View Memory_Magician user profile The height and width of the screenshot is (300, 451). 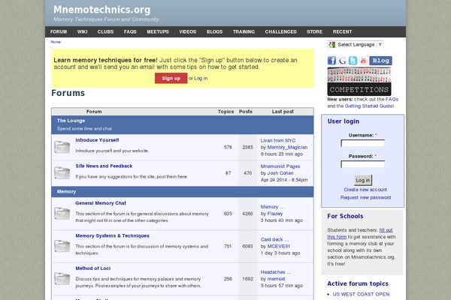[x=287, y=147]
